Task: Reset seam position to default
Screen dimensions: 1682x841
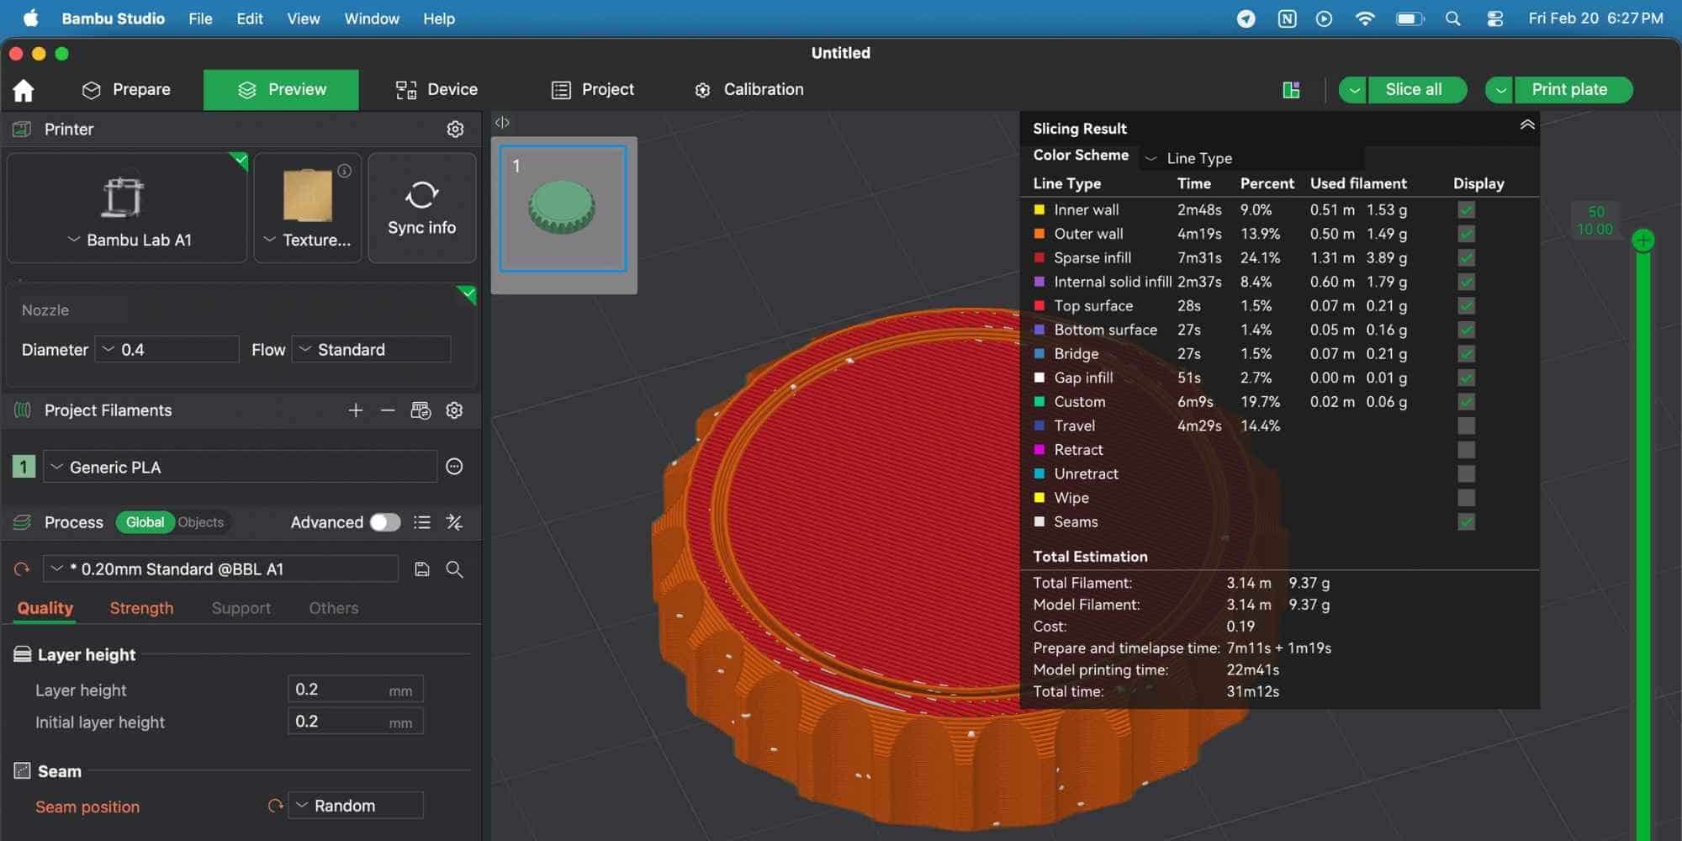Action: tap(275, 806)
